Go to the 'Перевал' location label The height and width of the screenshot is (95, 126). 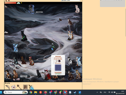pyautogui.click(x=39, y=12)
